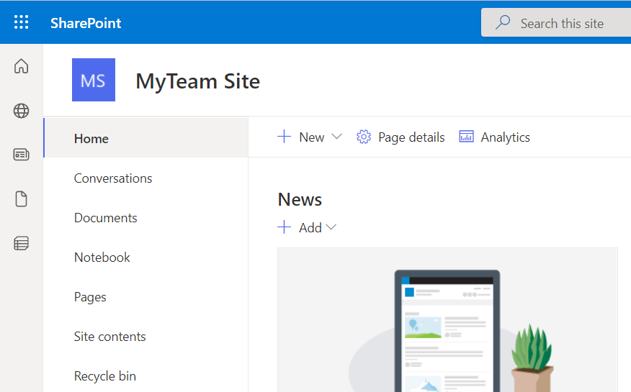Open the News icon in app bar
Viewport: 631px width, 392px height.
point(22,155)
